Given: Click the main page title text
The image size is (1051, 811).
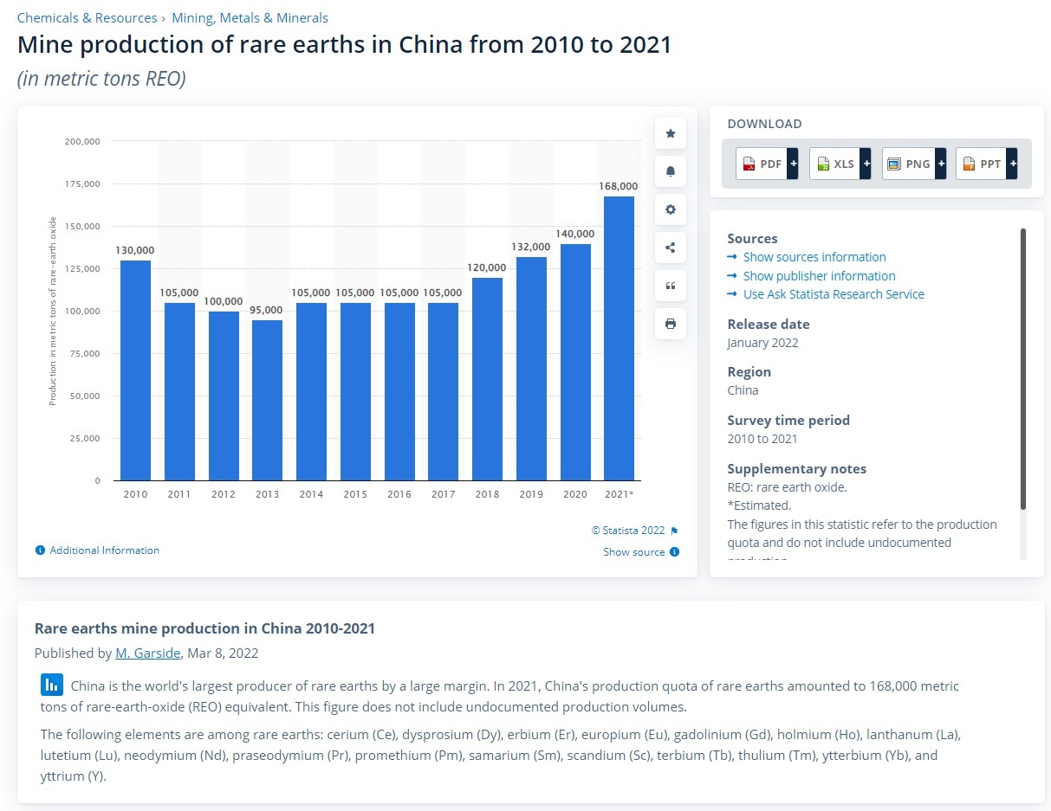Looking at the screenshot, I should (345, 44).
